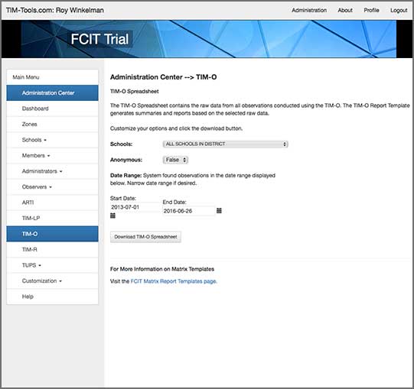
Task: Expand the Customization sidebar submenu
Action: (52, 281)
